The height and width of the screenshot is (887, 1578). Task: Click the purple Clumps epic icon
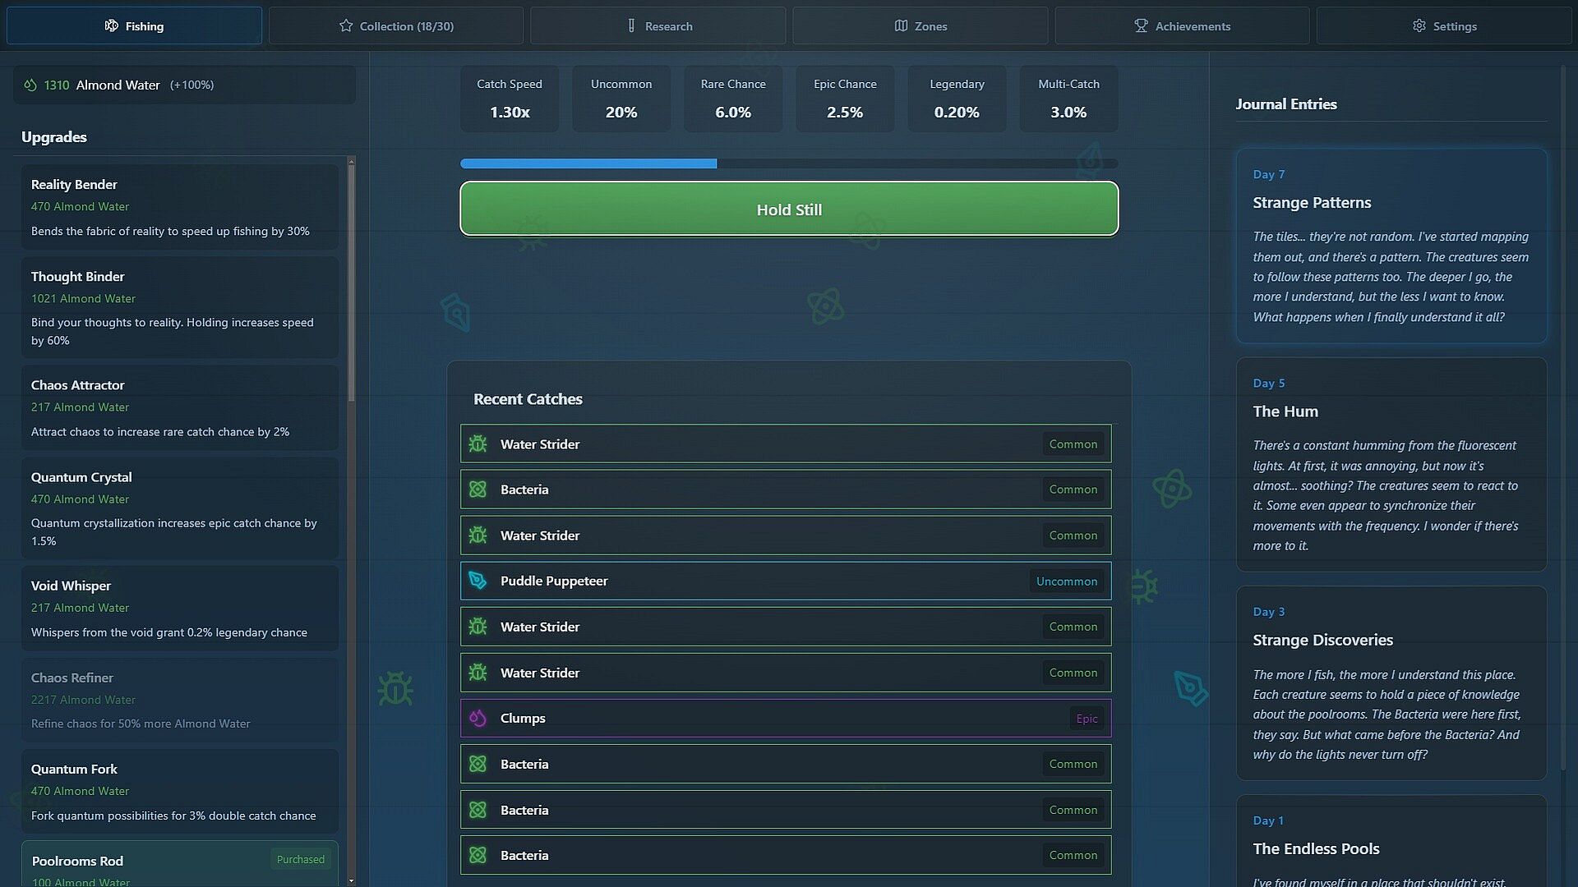[478, 718]
